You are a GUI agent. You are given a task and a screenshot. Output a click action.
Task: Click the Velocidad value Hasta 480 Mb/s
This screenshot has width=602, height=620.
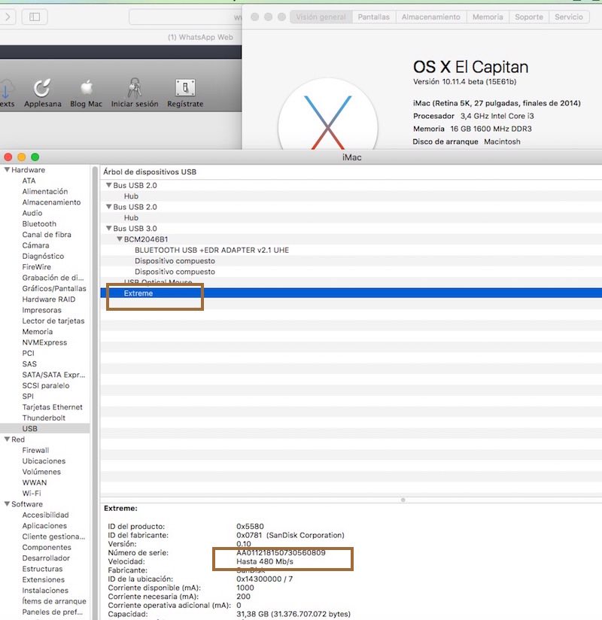pyautogui.click(x=265, y=561)
